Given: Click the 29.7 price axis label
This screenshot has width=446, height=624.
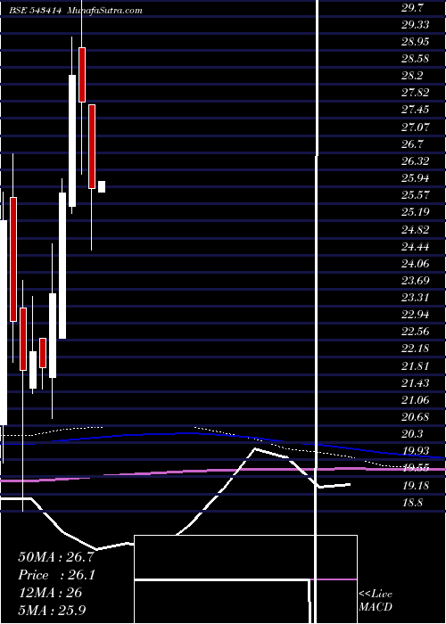Looking at the screenshot, I should coord(412,7).
